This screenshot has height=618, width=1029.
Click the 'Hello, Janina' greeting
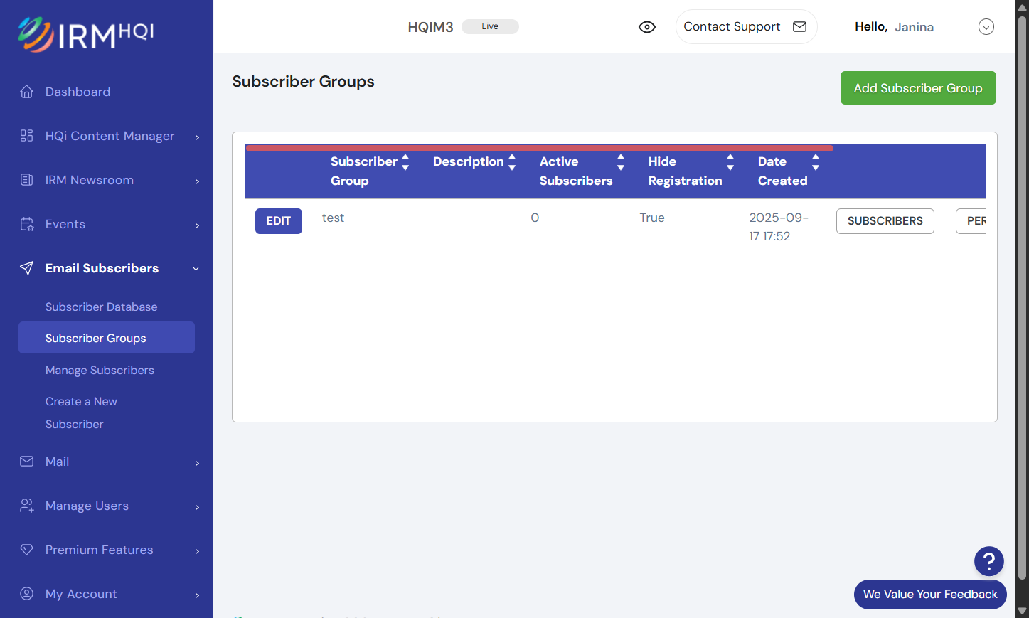click(894, 27)
